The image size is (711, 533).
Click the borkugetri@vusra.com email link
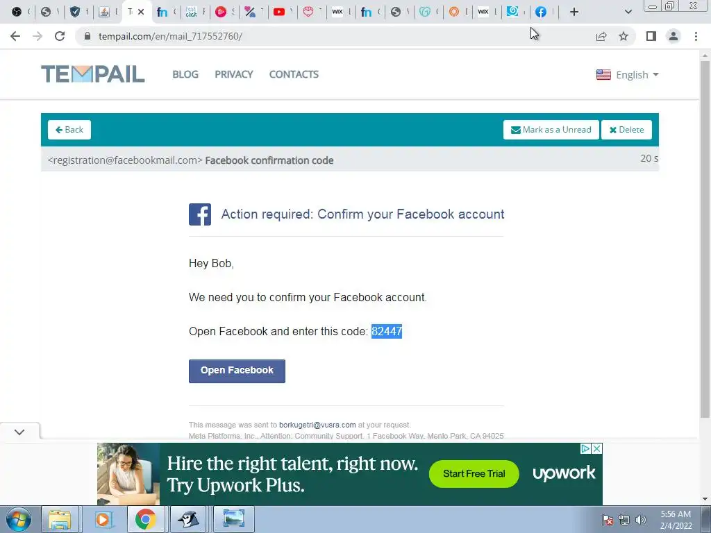[x=317, y=425]
